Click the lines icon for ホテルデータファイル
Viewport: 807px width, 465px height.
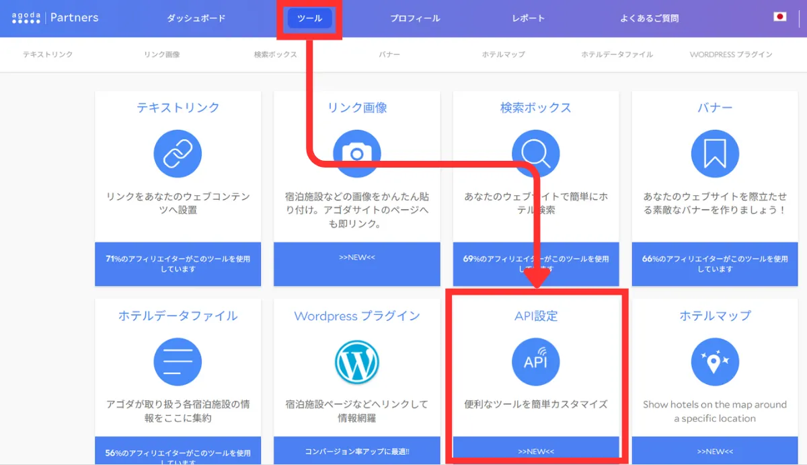coord(178,362)
